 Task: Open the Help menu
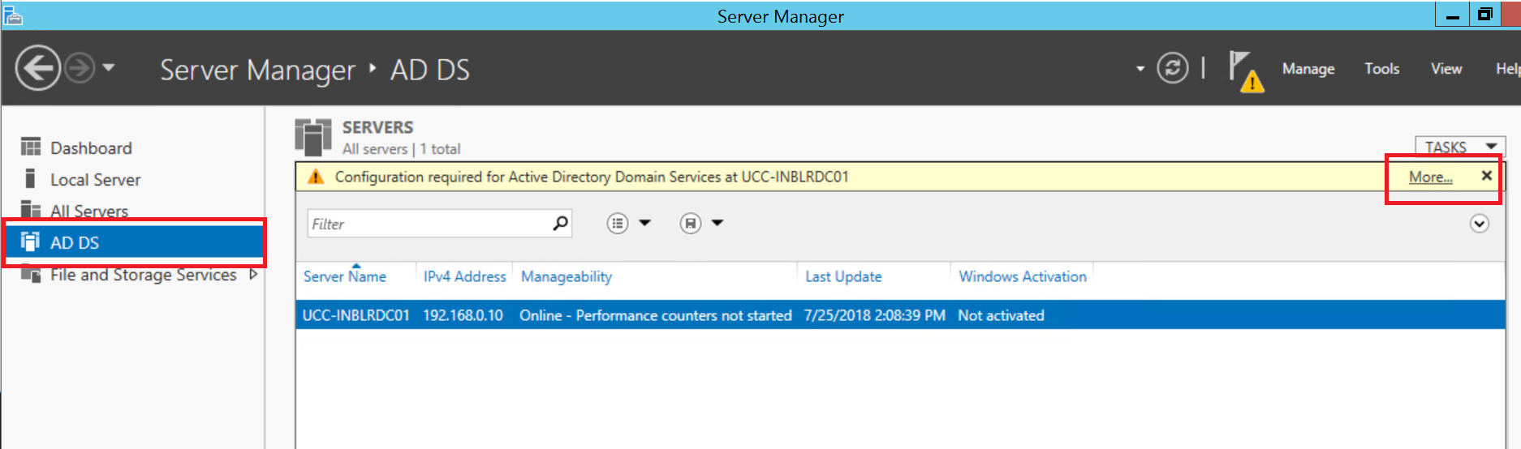coord(1507,69)
